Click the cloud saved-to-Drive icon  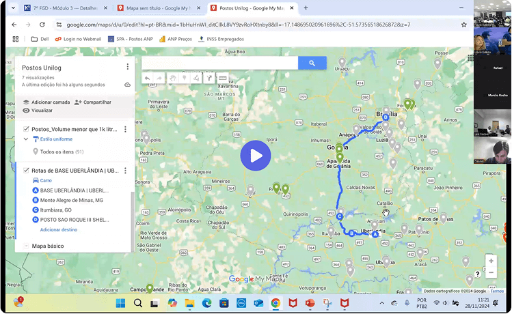coord(127,85)
